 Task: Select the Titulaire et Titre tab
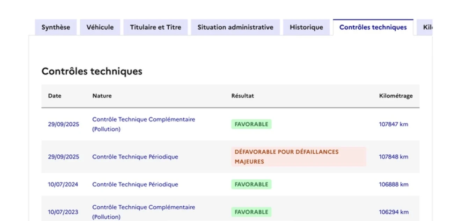tap(155, 27)
